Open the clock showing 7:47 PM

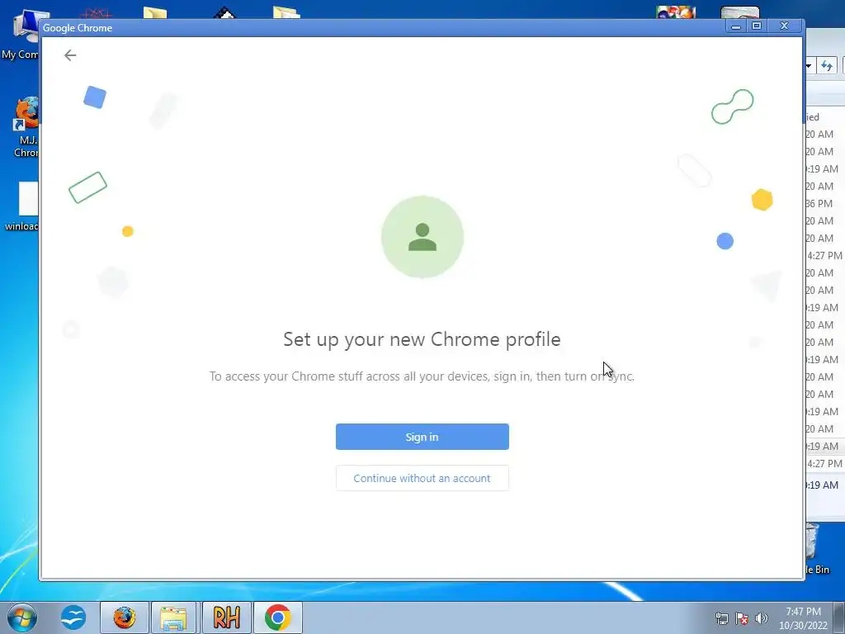(803, 618)
